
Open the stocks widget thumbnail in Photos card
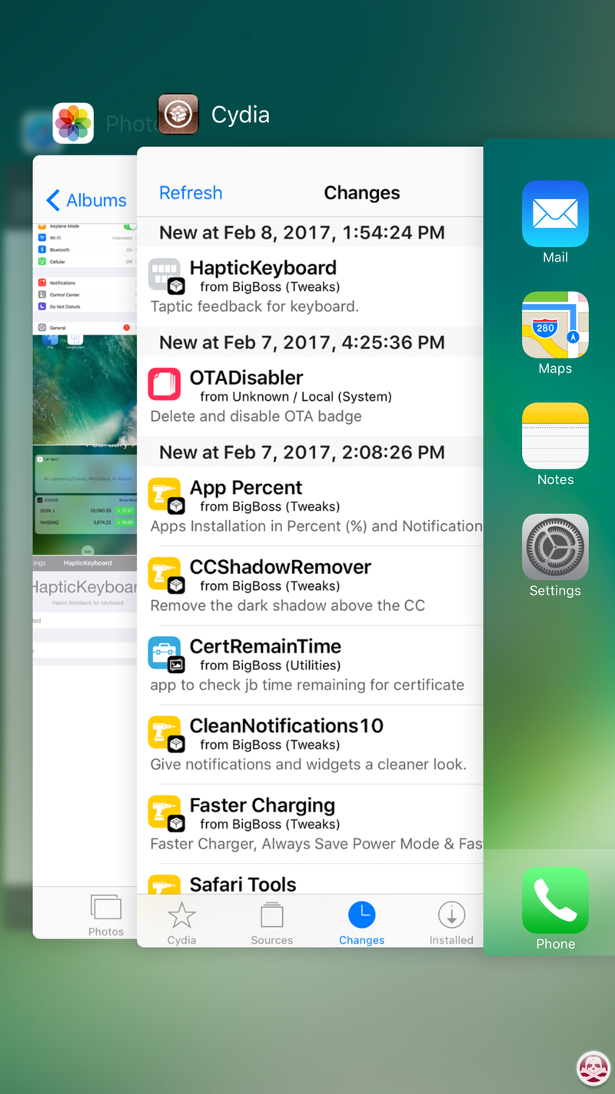tap(85, 501)
